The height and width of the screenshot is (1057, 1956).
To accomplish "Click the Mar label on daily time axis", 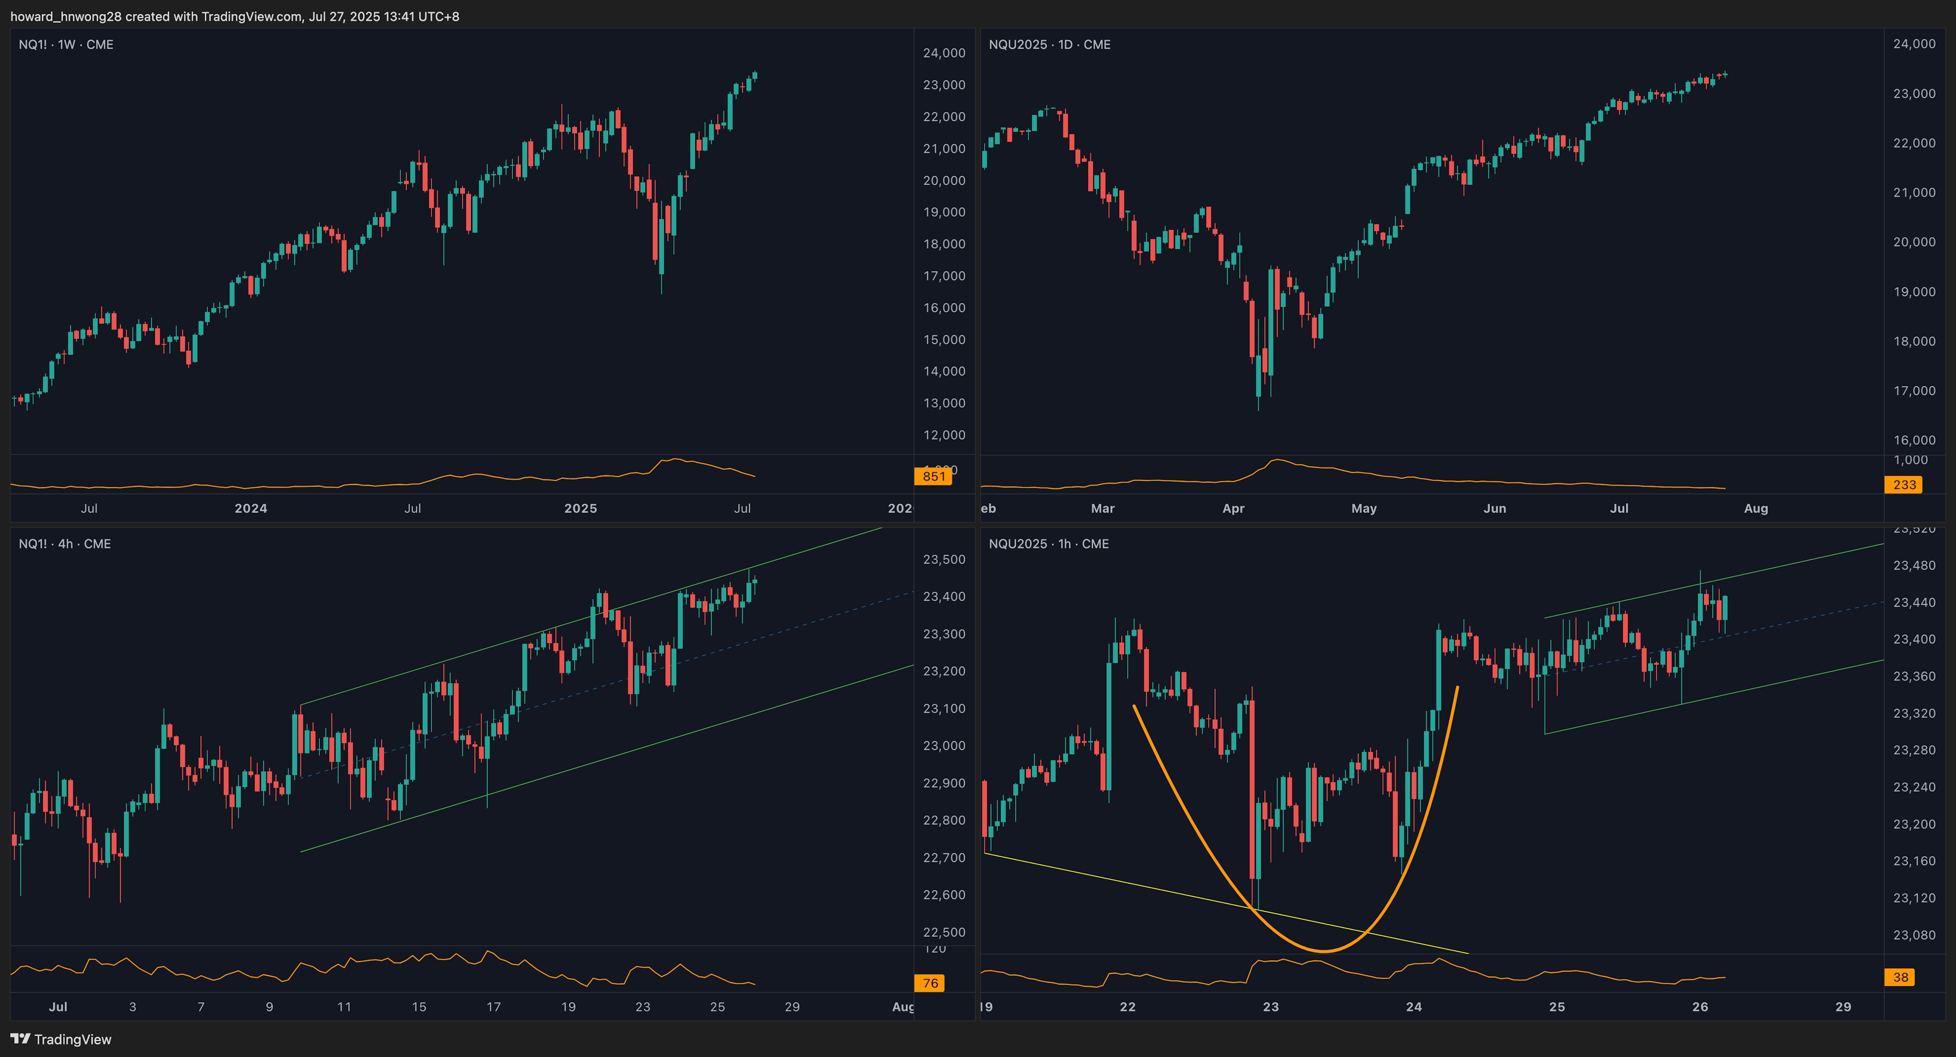I will pyautogui.click(x=1102, y=509).
